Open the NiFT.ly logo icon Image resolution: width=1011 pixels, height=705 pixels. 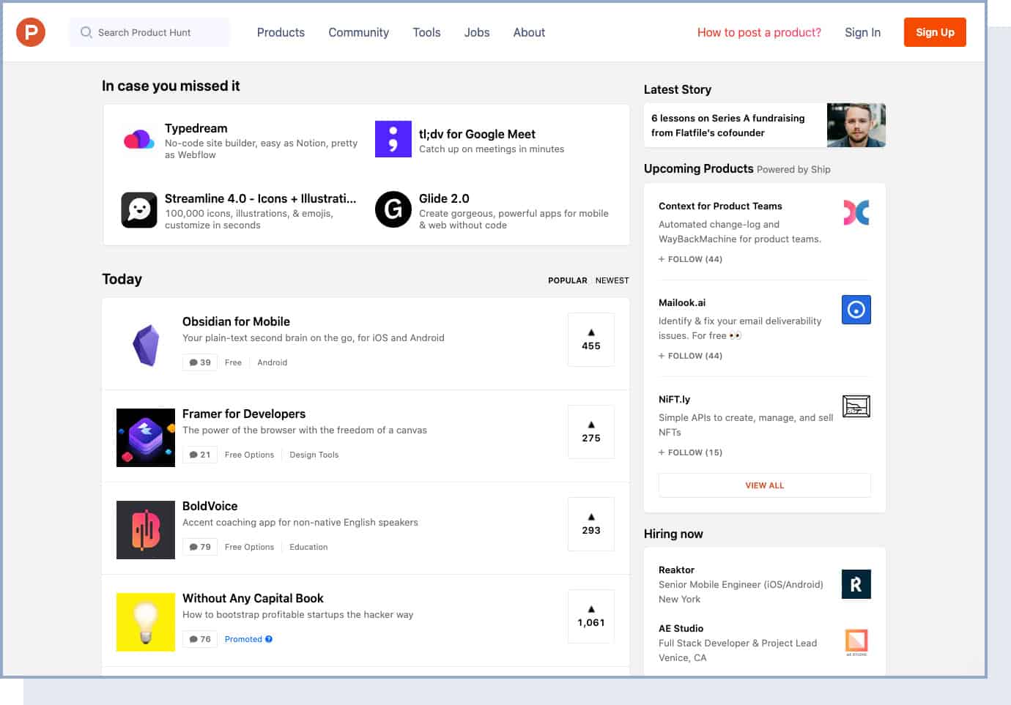[856, 406]
